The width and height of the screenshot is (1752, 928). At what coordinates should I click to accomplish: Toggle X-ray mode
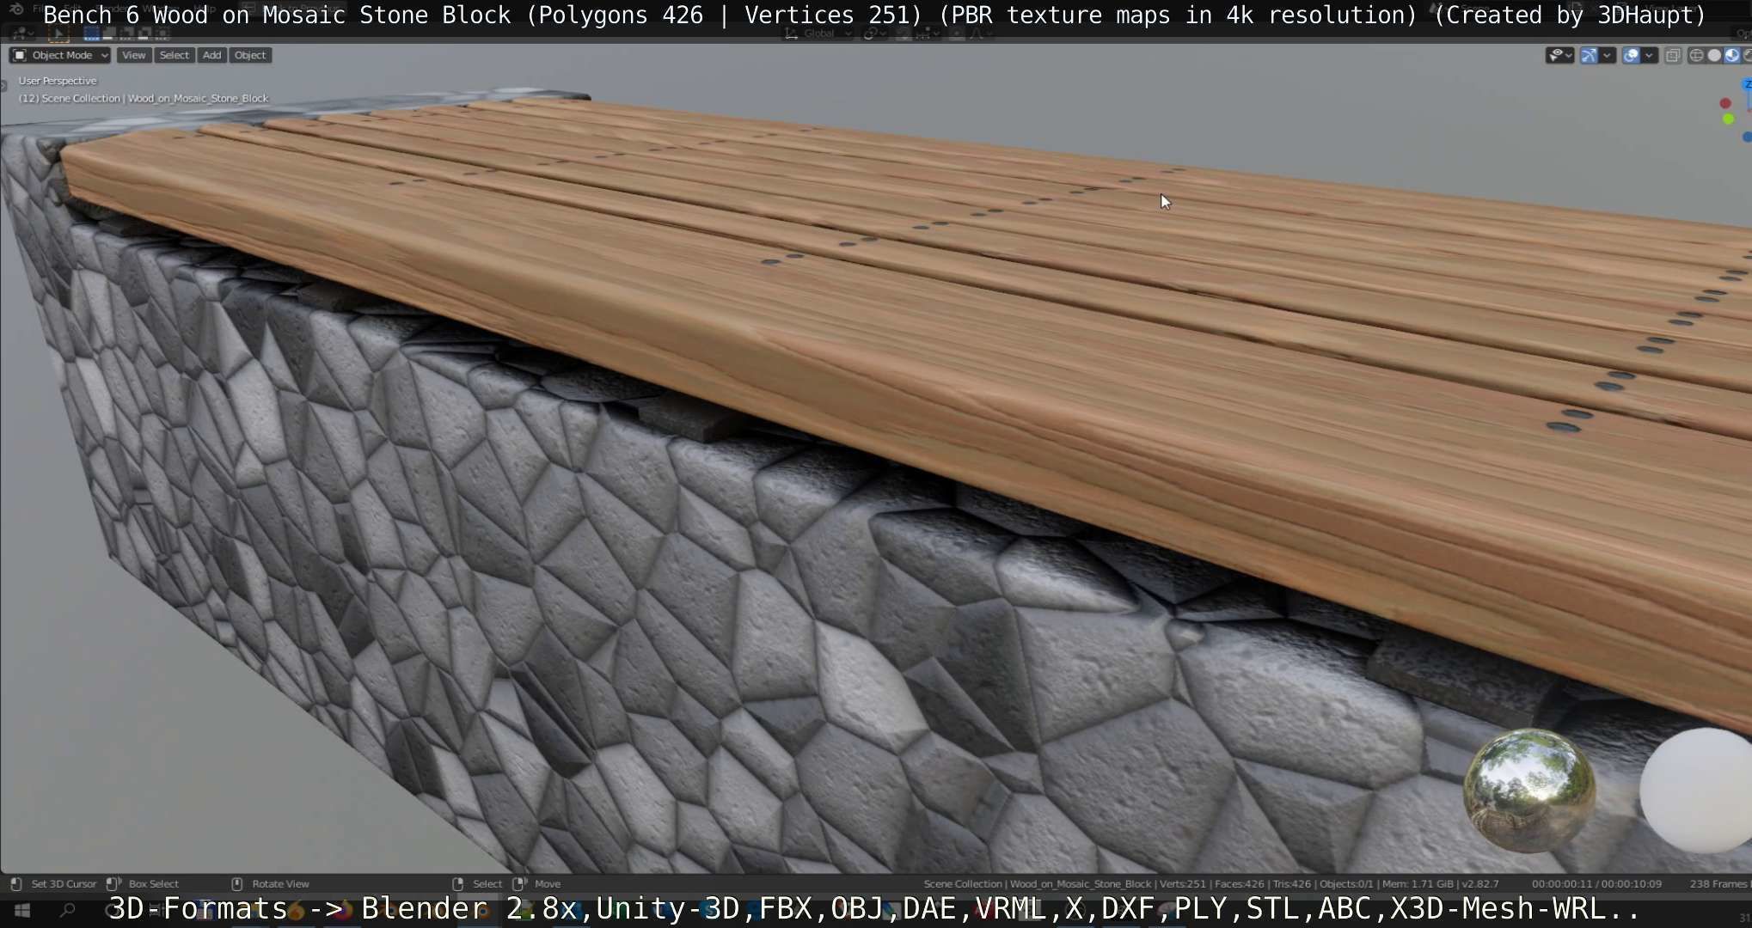coord(1673,56)
